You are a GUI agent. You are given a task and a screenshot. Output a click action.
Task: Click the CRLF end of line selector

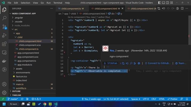[154, 99]
